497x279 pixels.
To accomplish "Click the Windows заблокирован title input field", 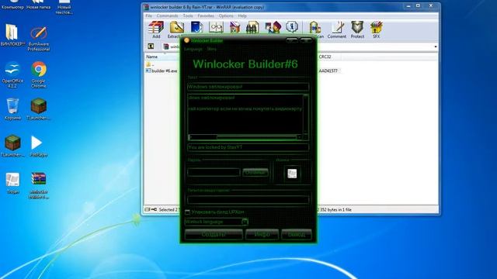I will (248, 87).
